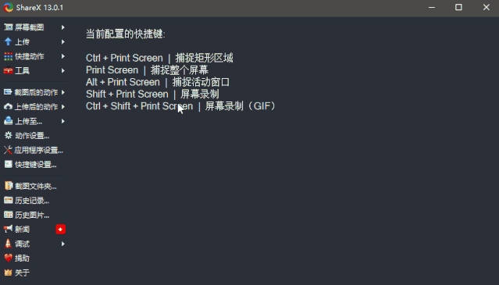
Task: Open the 历史图片 menu item
Action: 34,215
